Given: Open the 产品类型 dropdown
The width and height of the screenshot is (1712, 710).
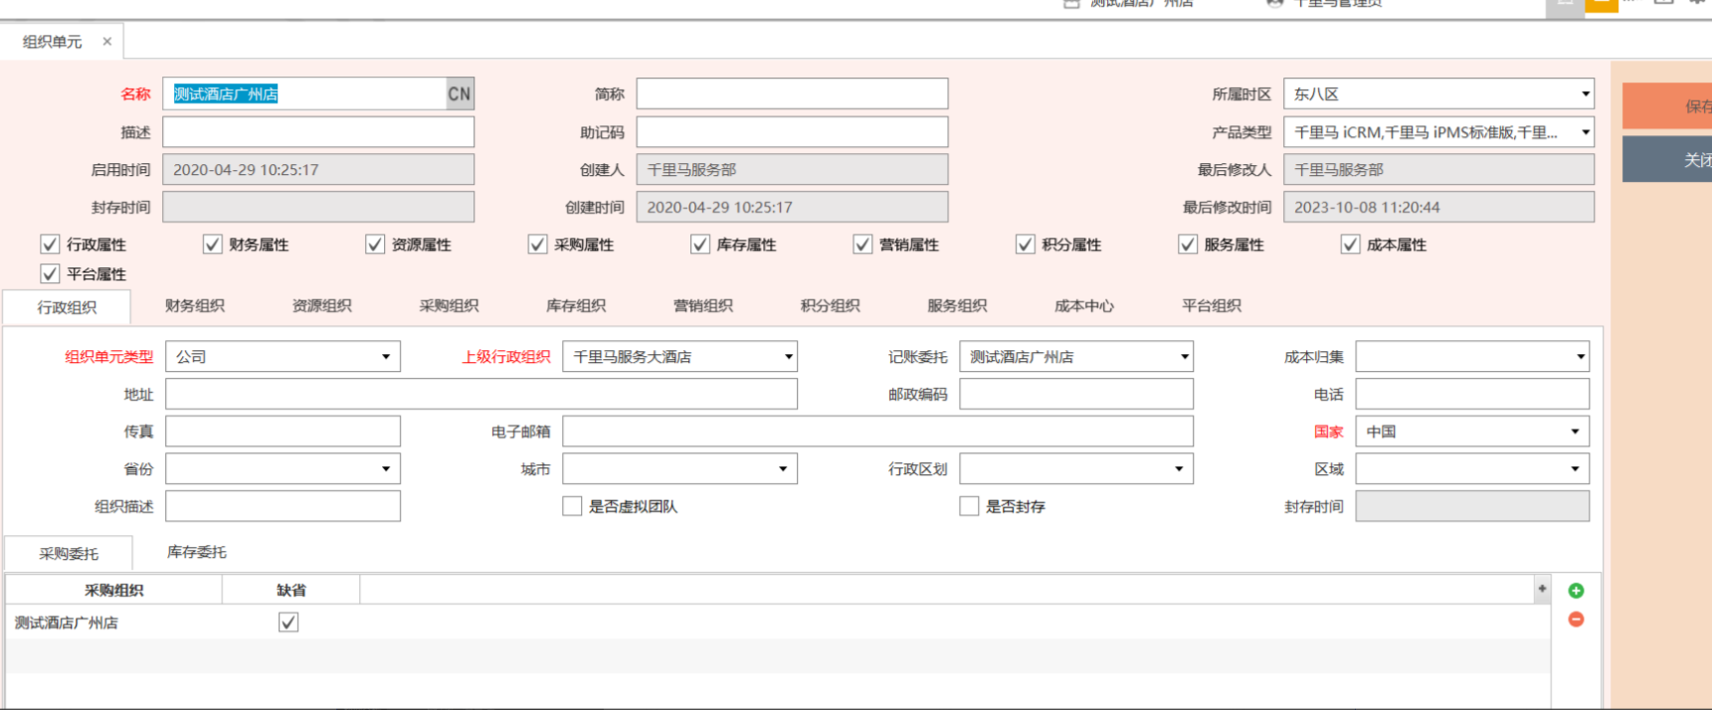Looking at the screenshot, I should click(1585, 132).
